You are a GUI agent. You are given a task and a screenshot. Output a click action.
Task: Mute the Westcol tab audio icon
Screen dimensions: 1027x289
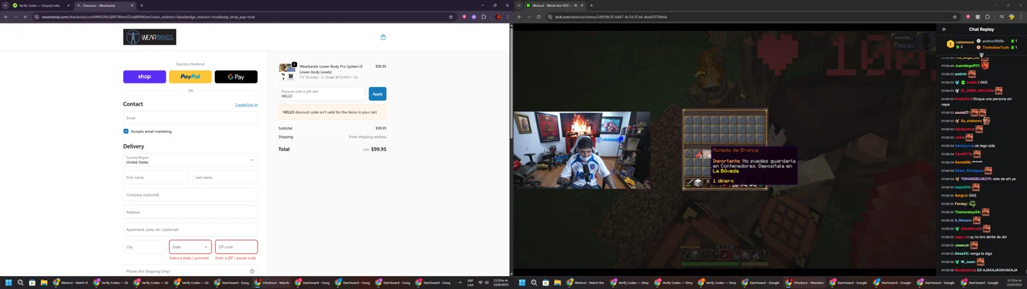click(x=576, y=5)
